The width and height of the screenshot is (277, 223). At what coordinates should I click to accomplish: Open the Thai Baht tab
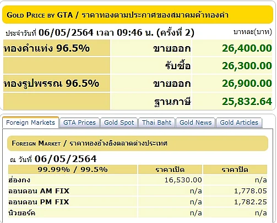156,122
